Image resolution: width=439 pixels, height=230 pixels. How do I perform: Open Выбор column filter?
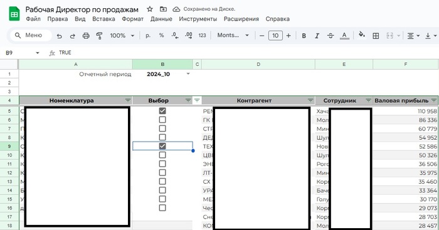pos(188,100)
